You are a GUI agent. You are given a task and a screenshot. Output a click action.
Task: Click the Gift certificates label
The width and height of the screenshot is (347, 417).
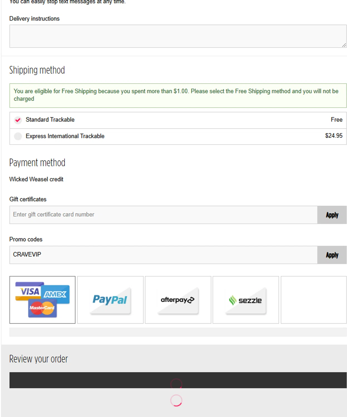click(28, 199)
